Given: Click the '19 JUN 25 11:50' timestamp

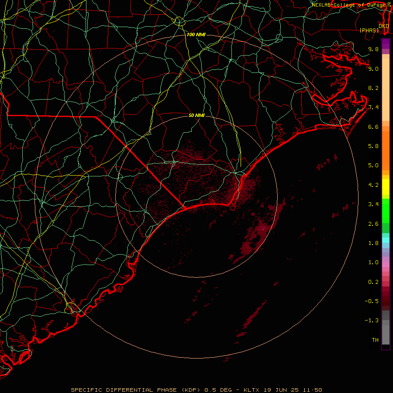Looking at the screenshot, I should pyautogui.click(x=293, y=390).
